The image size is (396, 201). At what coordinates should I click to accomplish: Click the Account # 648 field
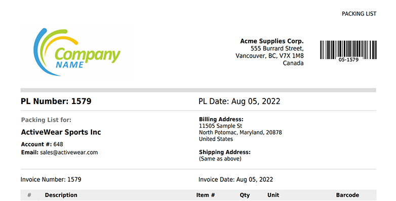tap(42, 144)
